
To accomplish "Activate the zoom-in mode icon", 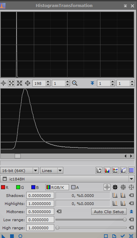I will (x=11, y=83).
